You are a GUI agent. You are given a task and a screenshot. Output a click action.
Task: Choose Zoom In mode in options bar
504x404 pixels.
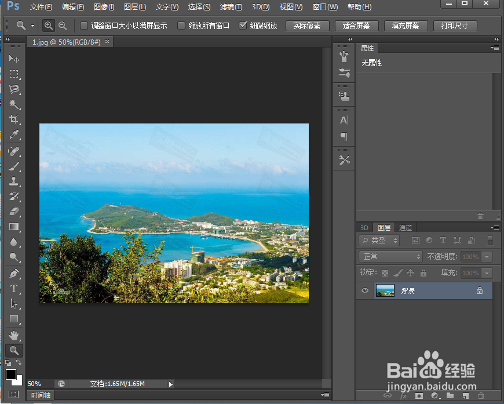tap(49, 26)
